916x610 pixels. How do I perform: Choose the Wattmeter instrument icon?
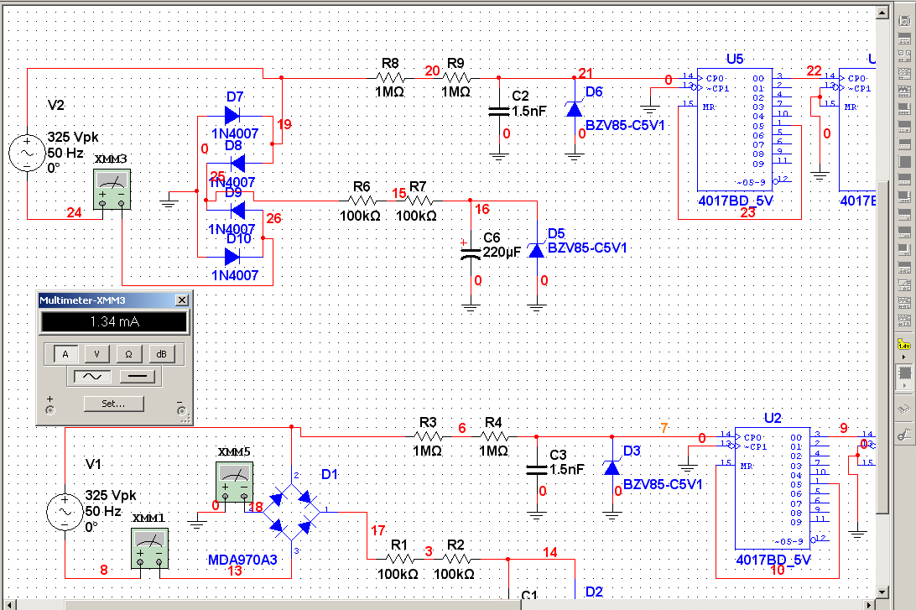coord(903,57)
